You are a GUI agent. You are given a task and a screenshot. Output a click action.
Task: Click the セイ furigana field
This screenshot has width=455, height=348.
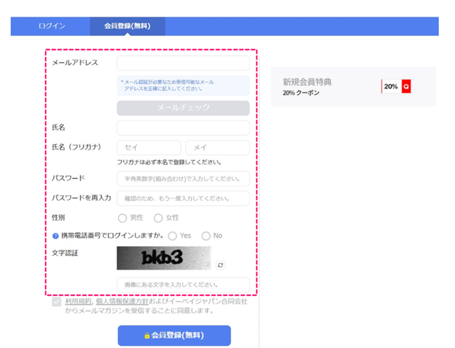pyautogui.click(x=148, y=147)
